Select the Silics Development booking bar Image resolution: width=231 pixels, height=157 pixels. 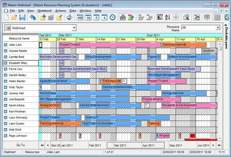pyautogui.click(x=113, y=57)
